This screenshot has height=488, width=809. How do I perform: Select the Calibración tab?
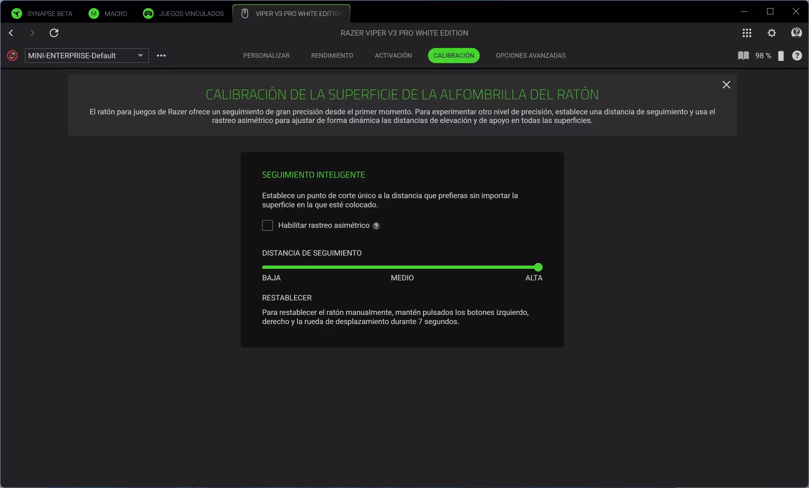tap(453, 56)
